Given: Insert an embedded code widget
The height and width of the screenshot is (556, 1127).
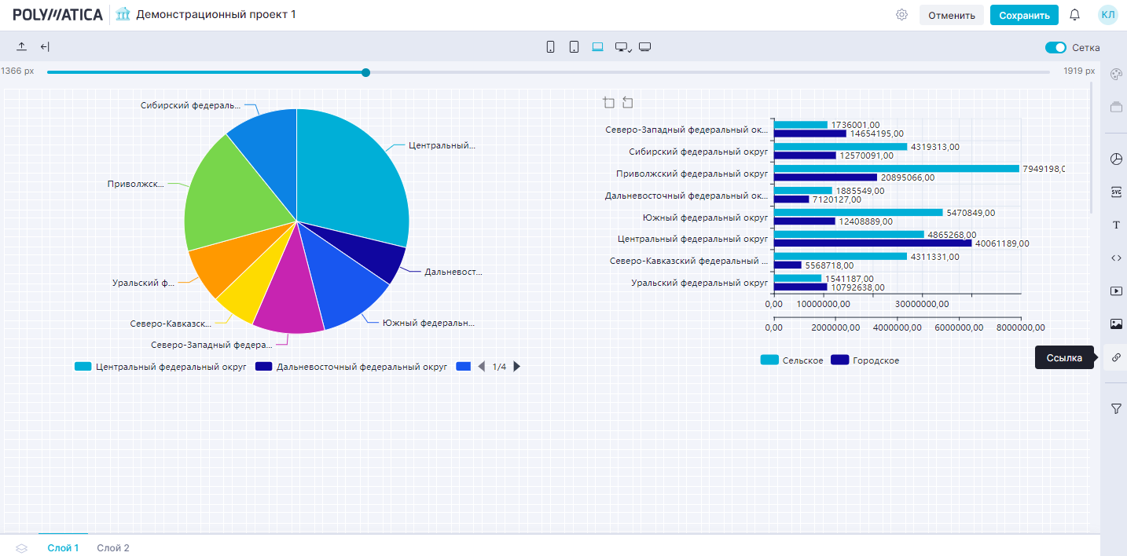Looking at the screenshot, I should (1116, 258).
